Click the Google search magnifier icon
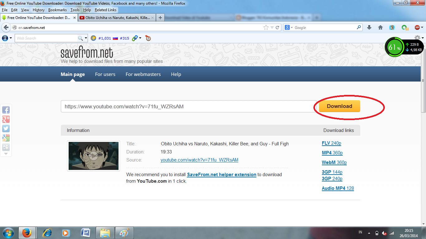Viewport: 426px width, 239px height. coord(359,27)
